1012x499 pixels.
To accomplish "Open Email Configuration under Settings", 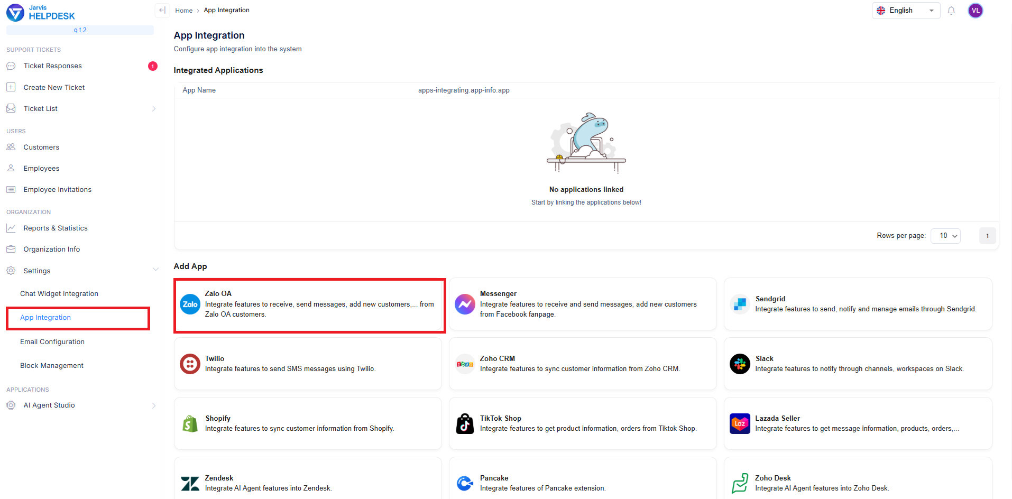I will point(52,341).
